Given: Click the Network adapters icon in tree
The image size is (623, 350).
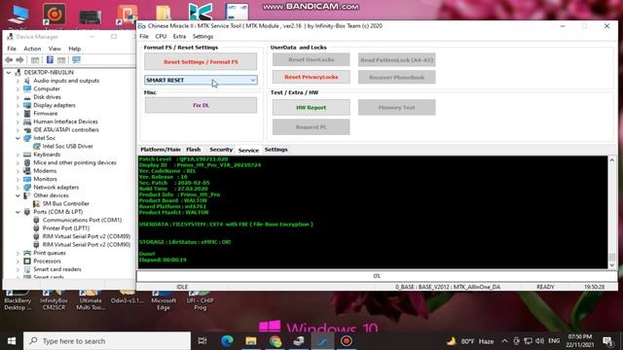Looking at the screenshot, I should click(27, 188).
